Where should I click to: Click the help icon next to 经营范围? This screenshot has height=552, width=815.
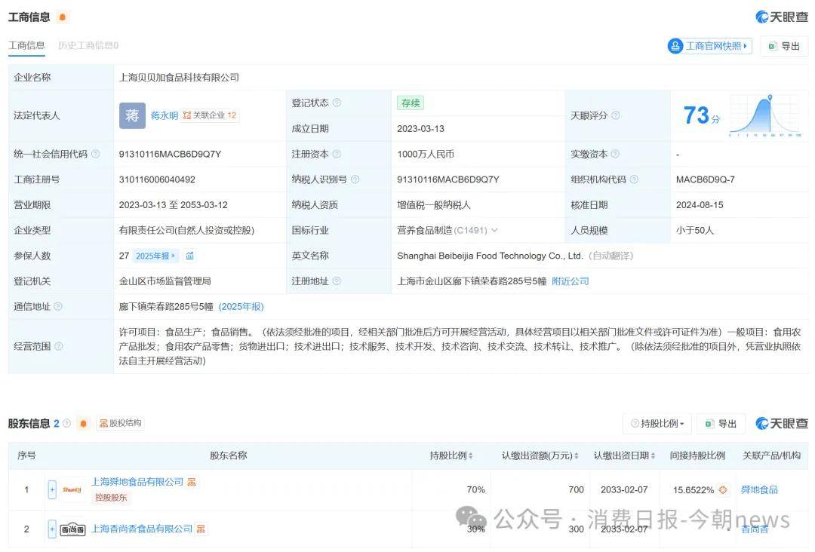pos(58,346)
